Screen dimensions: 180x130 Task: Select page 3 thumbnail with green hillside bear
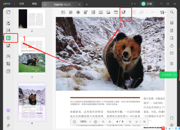pyautogui.click(x=32, y=56)
